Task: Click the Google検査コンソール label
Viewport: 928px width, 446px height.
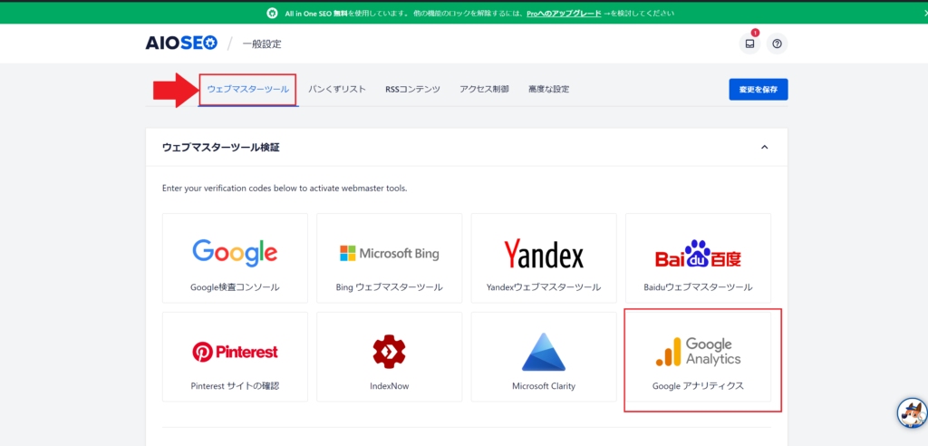Action: (235, 287)
